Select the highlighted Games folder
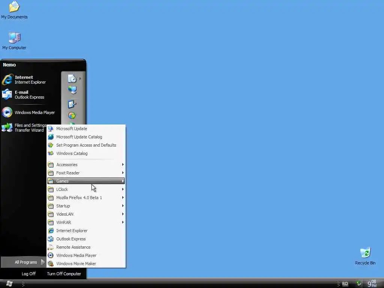The height and width of the screenshot is (288, 384). click(x=86, y=181)
